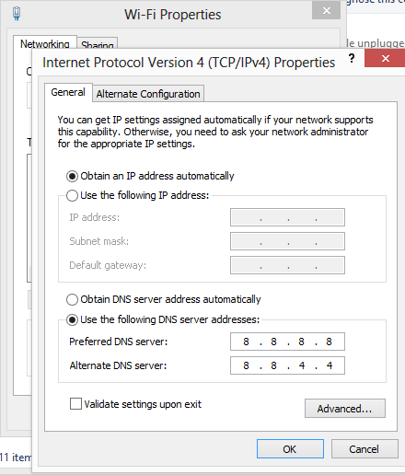Click the Wi-Fi adapter icon in title bar
Viewport: 405px width, 475px height.
pos(17,14)
